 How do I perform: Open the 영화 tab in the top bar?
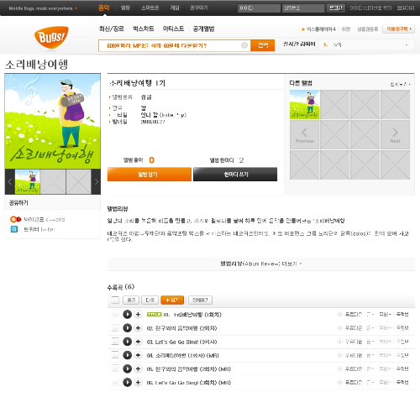(125, 8)
